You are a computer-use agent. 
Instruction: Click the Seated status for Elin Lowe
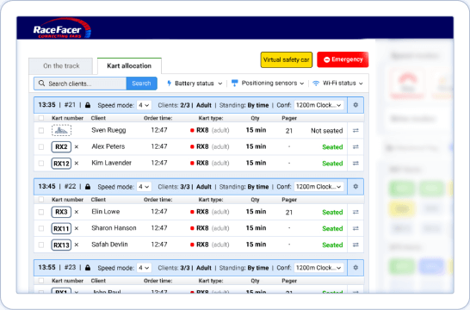coord(332,212)
